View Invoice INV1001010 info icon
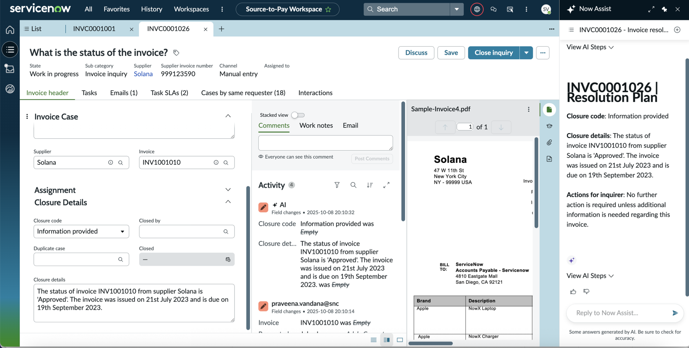689x348 pixels. pos(216,163)
